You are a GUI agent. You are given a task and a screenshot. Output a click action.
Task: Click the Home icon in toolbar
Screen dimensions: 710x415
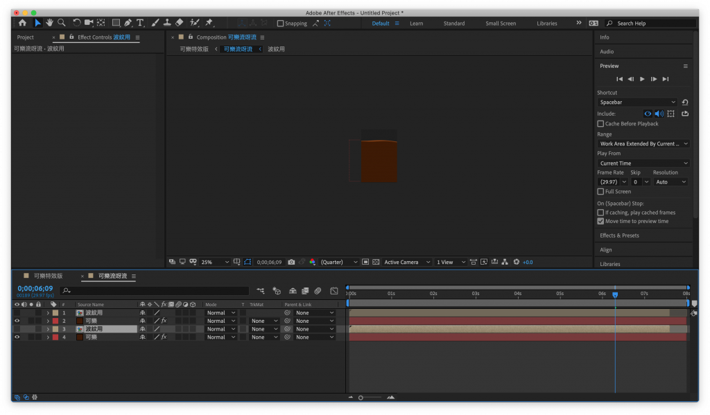pos(22,23)
